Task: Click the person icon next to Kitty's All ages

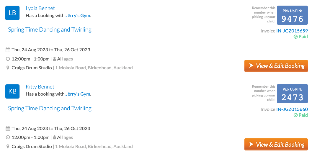Action: [54, 137]
